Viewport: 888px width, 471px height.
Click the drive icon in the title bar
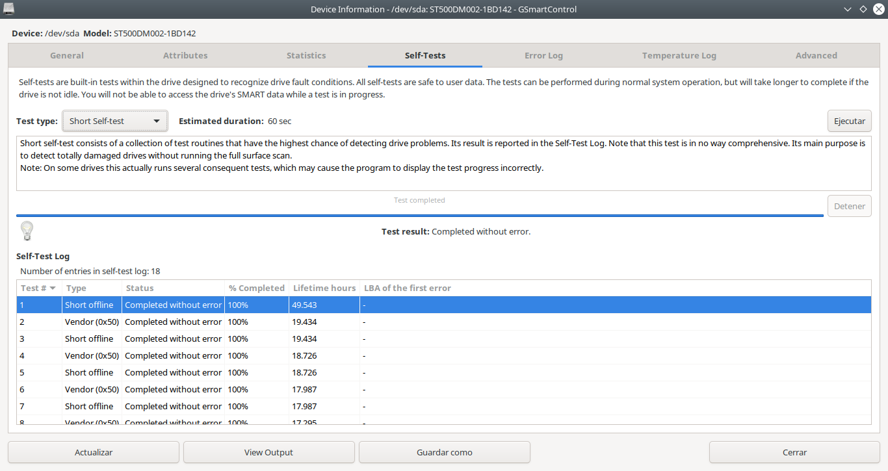(x=9, y=8)
